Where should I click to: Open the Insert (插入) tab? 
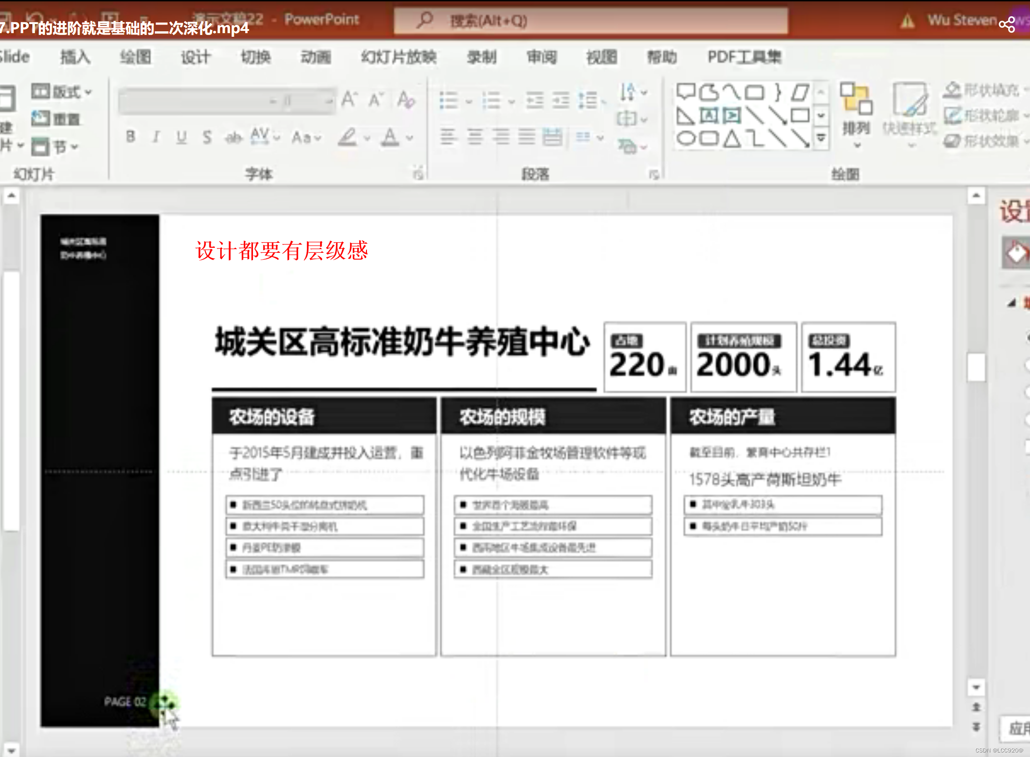[75, 57]
